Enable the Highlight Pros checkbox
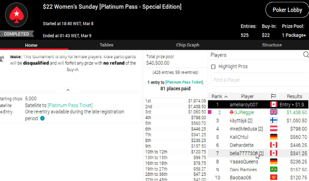Screen dimensions: 309x181 tap(214, 67)
